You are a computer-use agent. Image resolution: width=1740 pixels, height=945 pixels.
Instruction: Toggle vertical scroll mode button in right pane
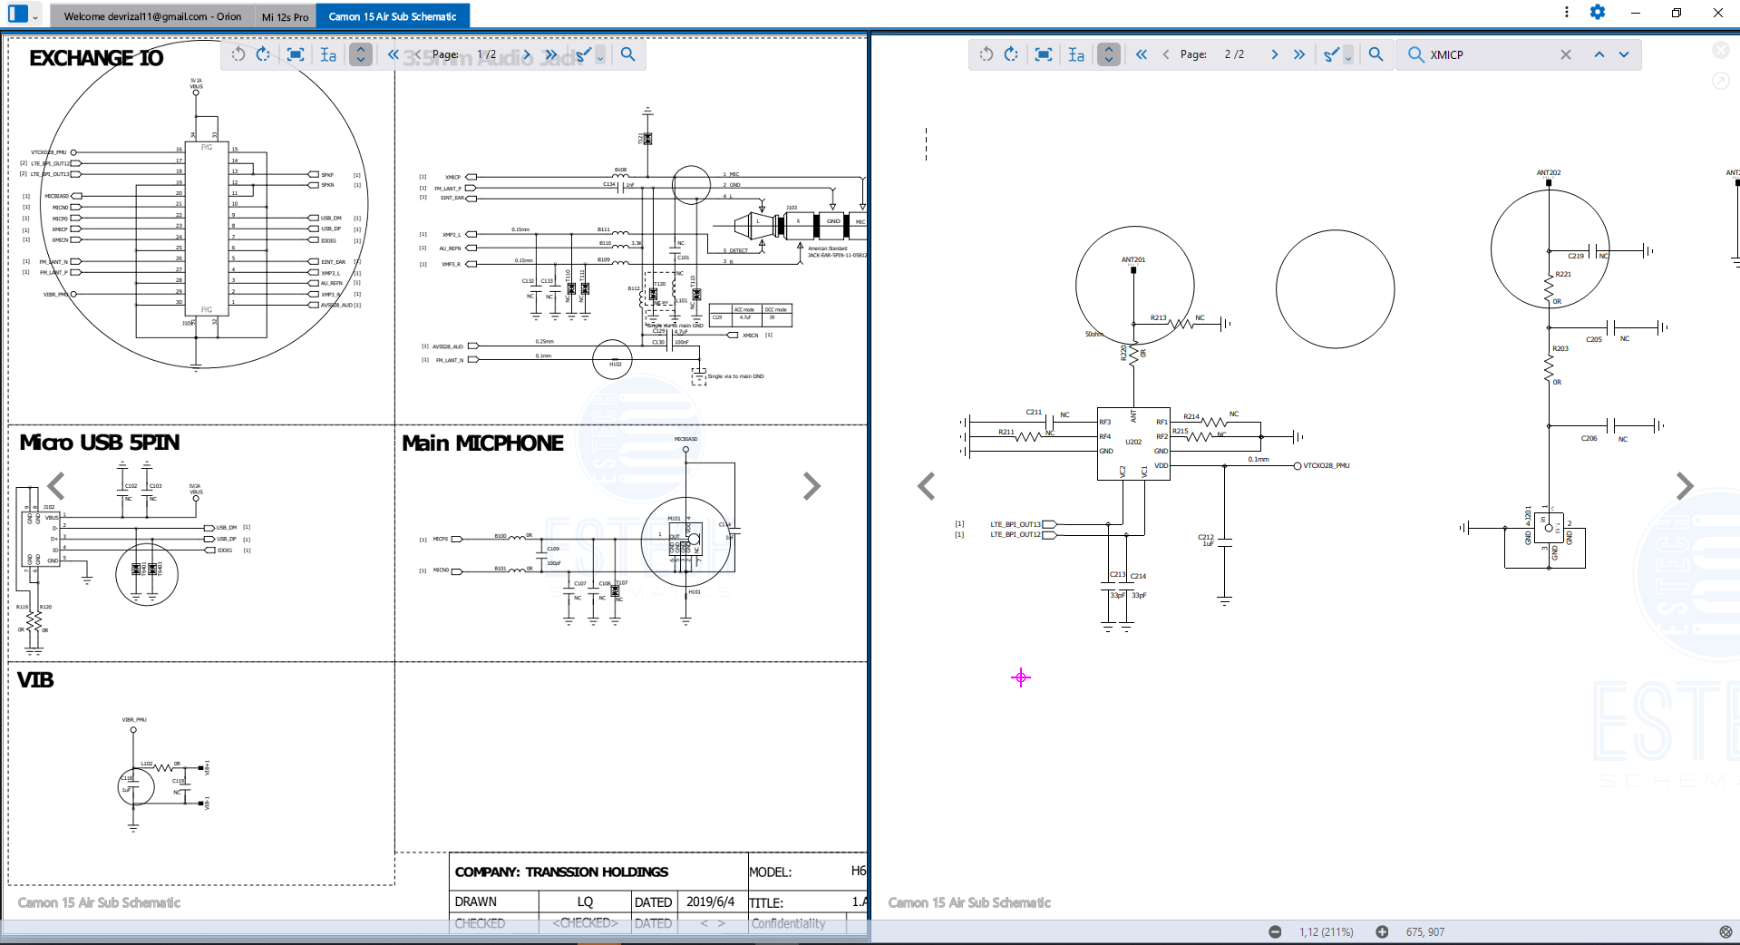click(x=1108, y=54)
